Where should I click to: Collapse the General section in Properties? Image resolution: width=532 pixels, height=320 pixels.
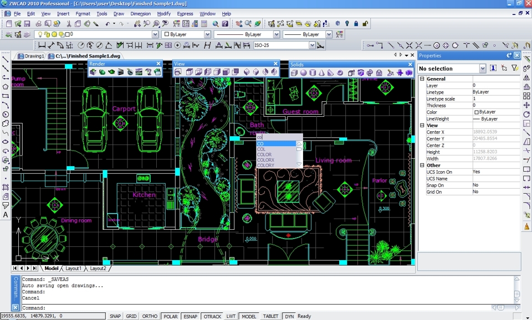(x=422, y=79)
